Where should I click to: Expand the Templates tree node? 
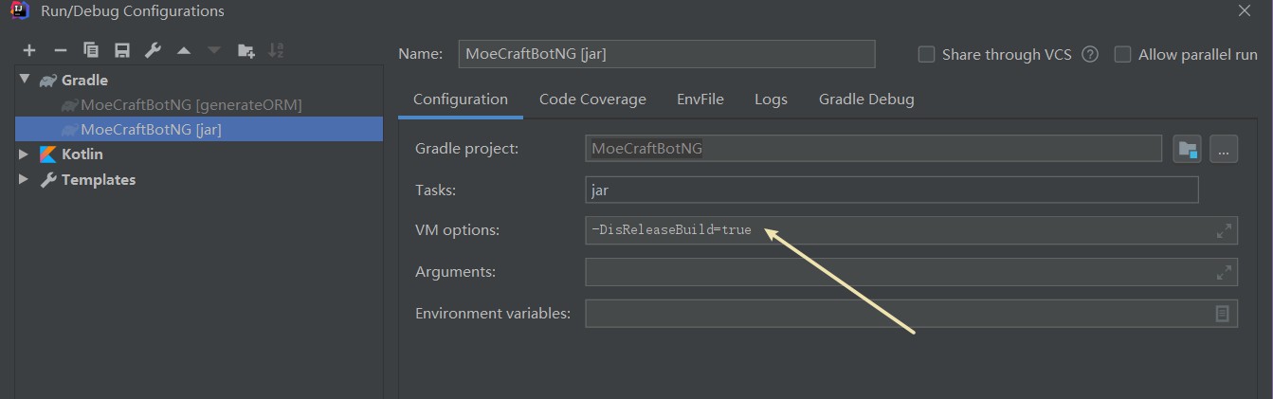(x=25, y=180)
